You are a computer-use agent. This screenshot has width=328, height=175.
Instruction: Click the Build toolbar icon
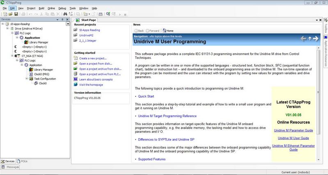tap(101, 14)
